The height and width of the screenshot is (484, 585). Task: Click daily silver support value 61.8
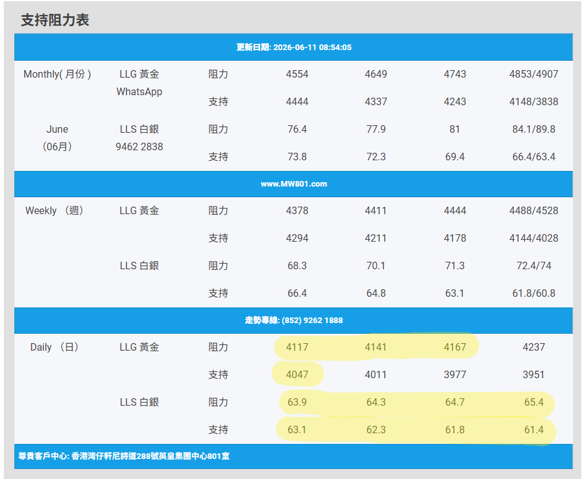(455, 430)
